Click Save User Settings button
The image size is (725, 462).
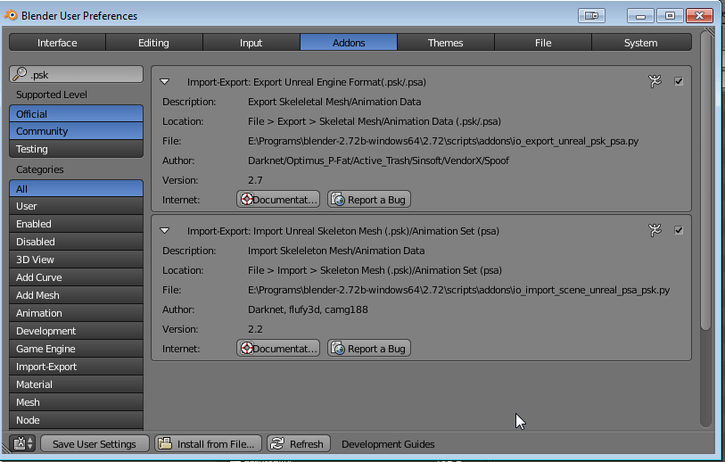(95, 443)
